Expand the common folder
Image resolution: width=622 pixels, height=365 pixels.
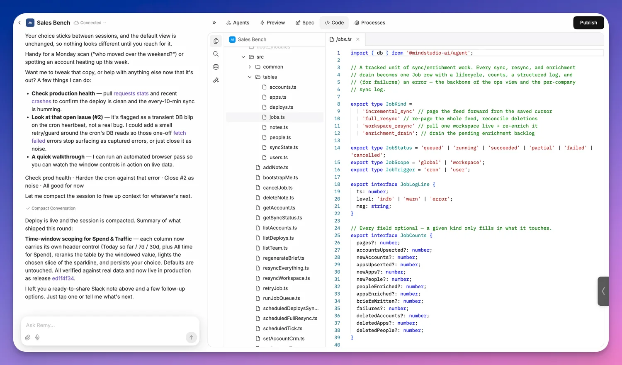coord(250,67)
